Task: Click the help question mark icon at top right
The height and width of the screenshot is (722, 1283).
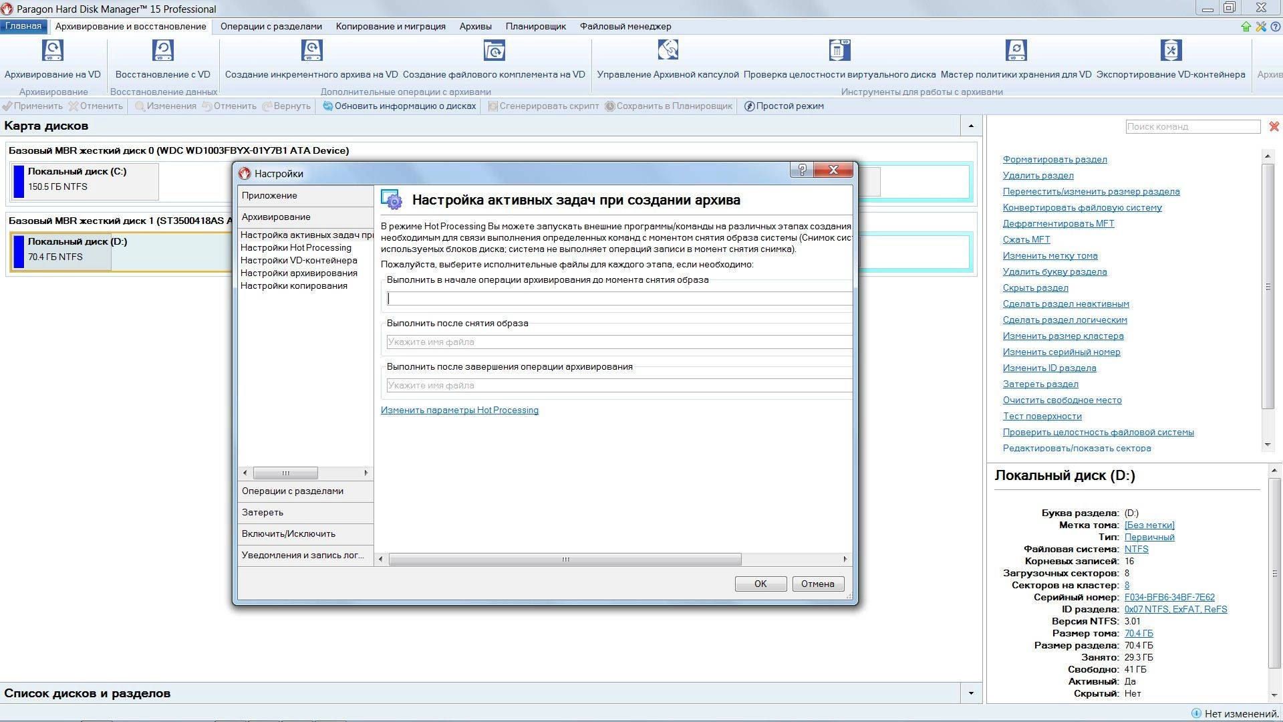Action: point(1275,27)
